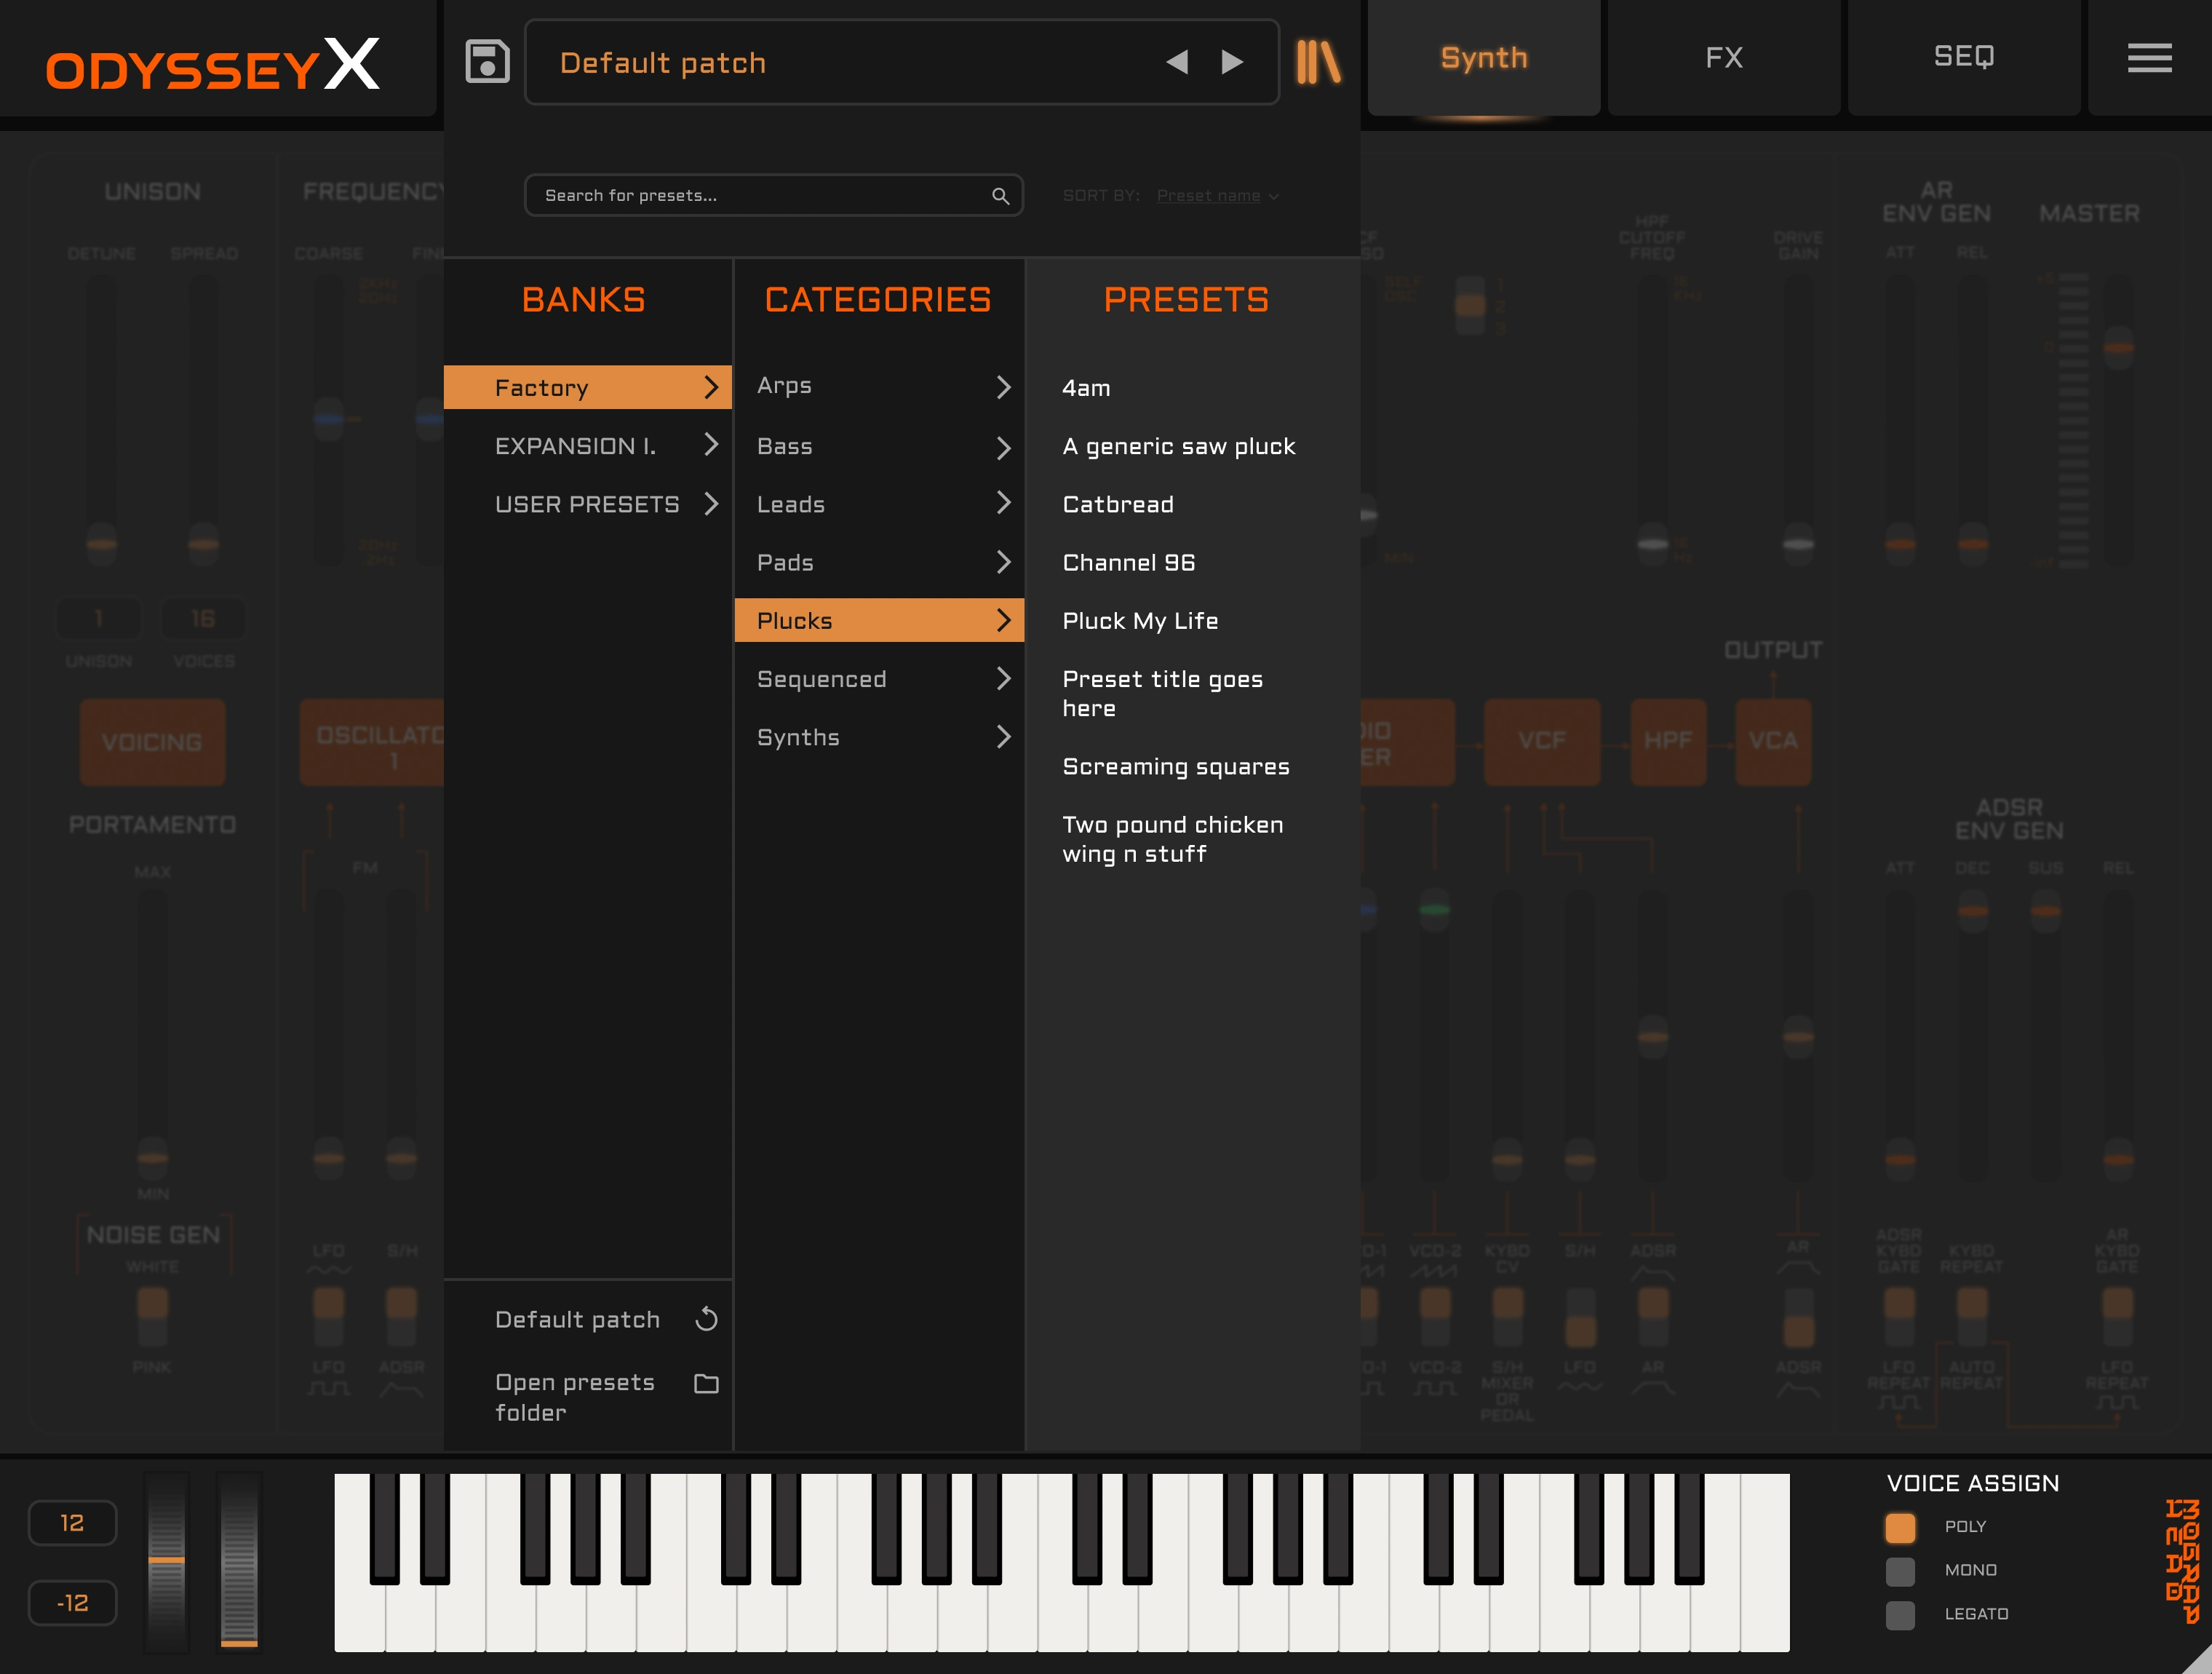Toggle the noise gen WHITE/PINK switch
The width and height of the screenshot is (2212, 1674).
(x=152, y=1316)
